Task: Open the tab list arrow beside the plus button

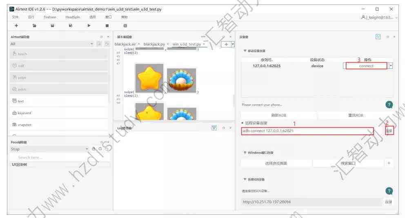Action: [233, 44]
